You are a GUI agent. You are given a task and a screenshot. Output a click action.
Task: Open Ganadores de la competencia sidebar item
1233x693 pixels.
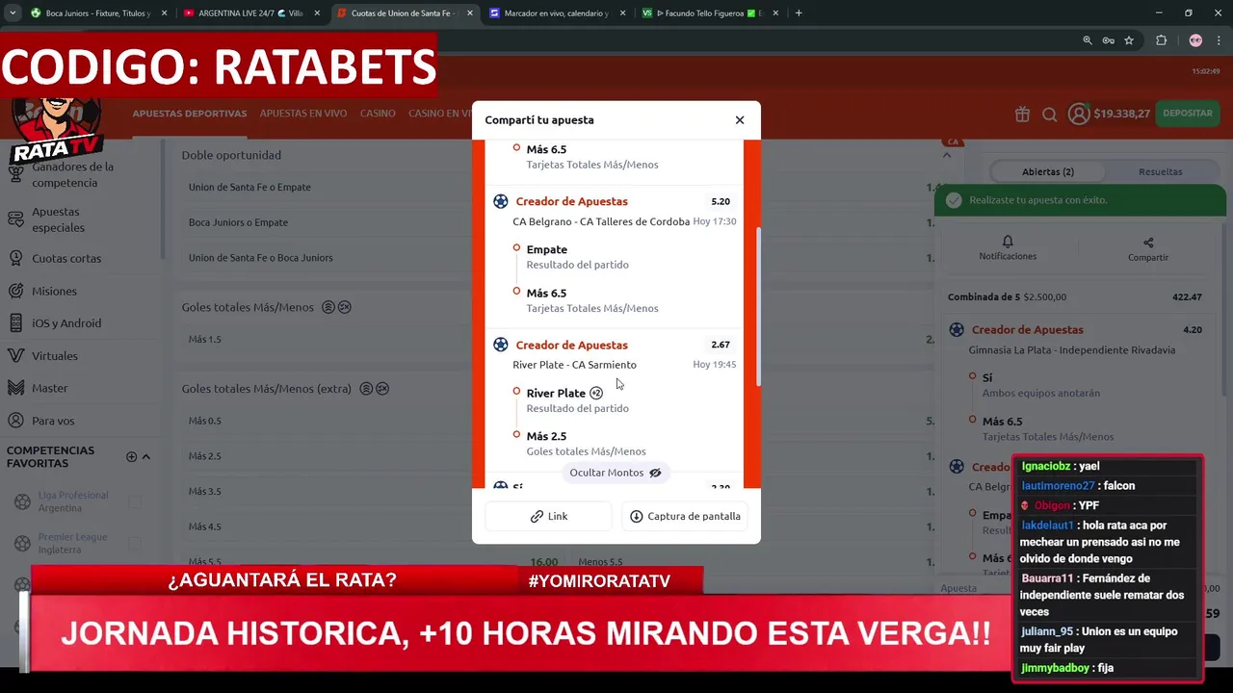coord(72,174)
